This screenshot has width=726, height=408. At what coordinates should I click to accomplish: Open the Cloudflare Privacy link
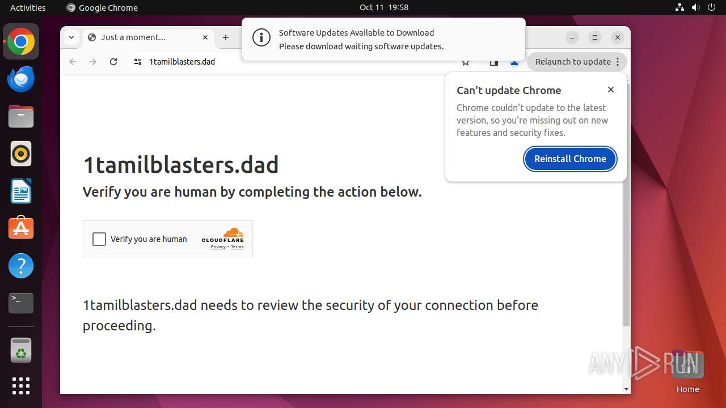coord(218,247)
